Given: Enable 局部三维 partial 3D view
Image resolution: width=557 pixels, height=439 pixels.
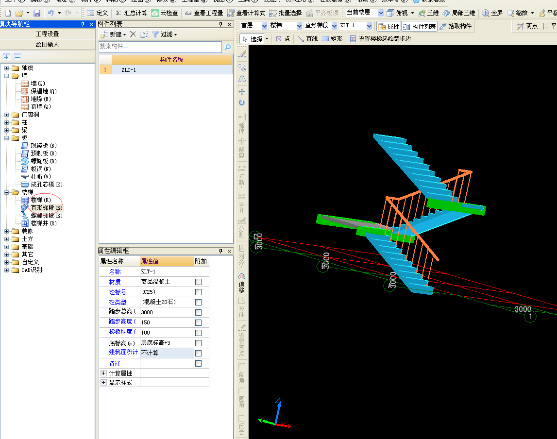Looking at the screenshot, I should [459, 13].
